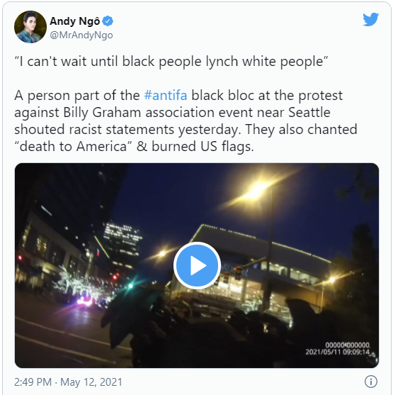Open the Twitter bird logo
The image size is (393, 395).
point(370,19)
